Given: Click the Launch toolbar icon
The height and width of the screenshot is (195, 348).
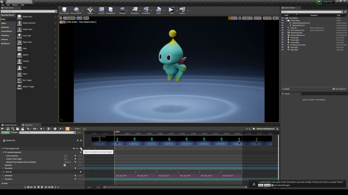Looking at the screenshot, I should [182, 10].
